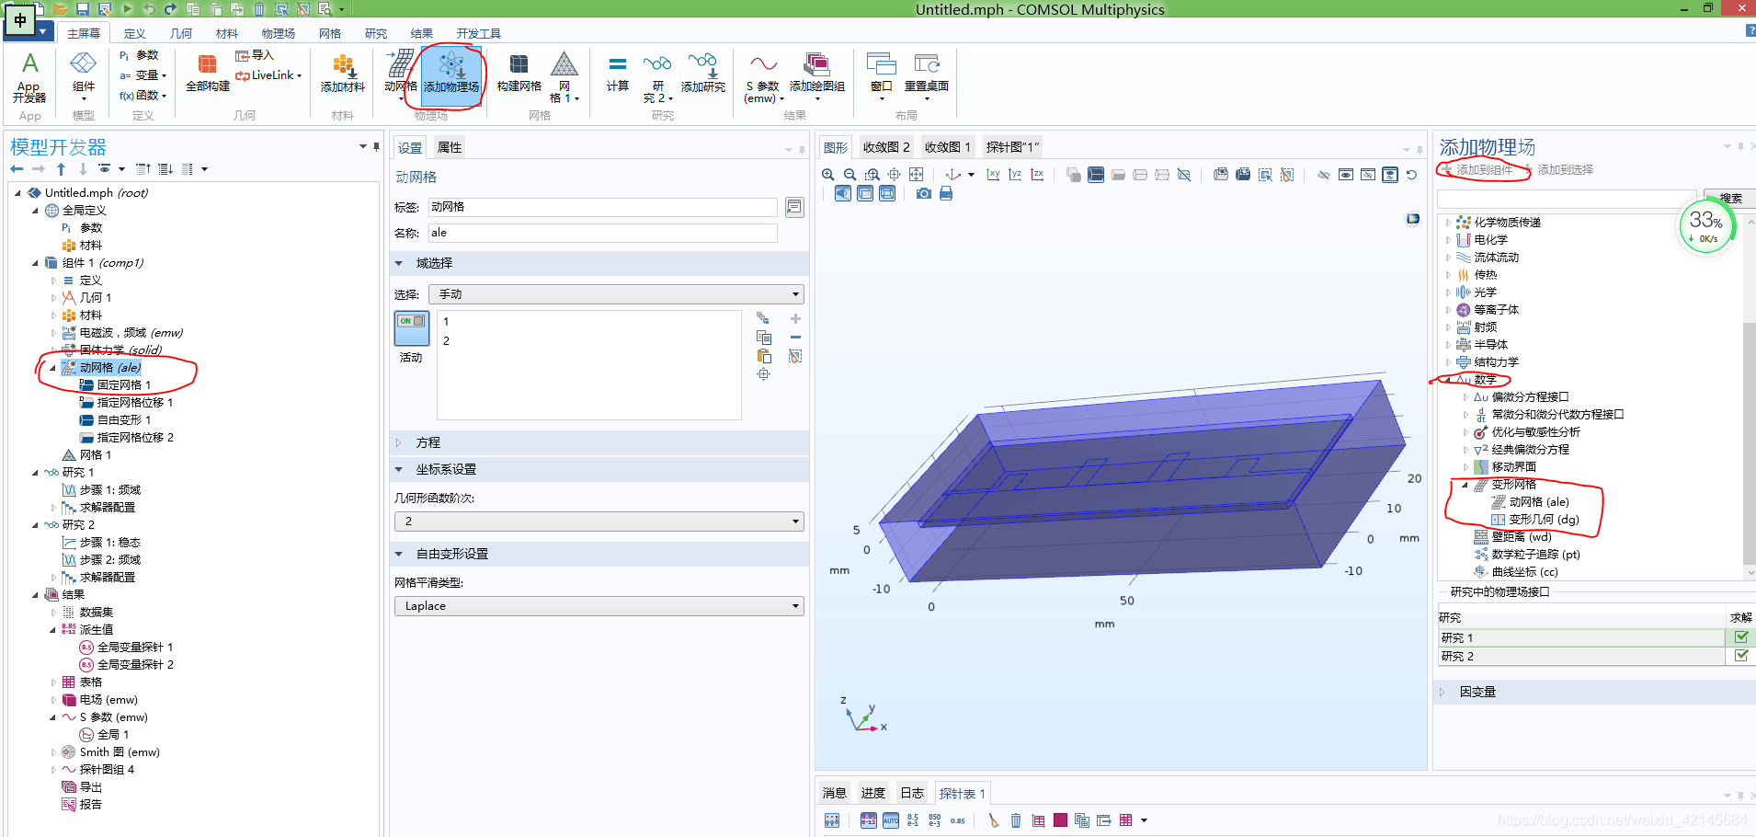The height and width of the screenshot is (837, 1756).
Task: Switch the graphics to the xy view
Action: click(993, 175)
